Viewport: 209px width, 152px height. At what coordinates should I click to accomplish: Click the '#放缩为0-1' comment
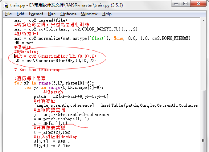click(x=26, y=34)
